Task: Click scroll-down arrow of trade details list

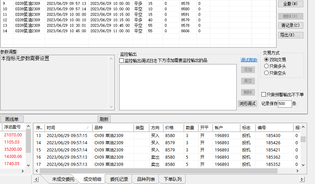Action: pos(303,165)
